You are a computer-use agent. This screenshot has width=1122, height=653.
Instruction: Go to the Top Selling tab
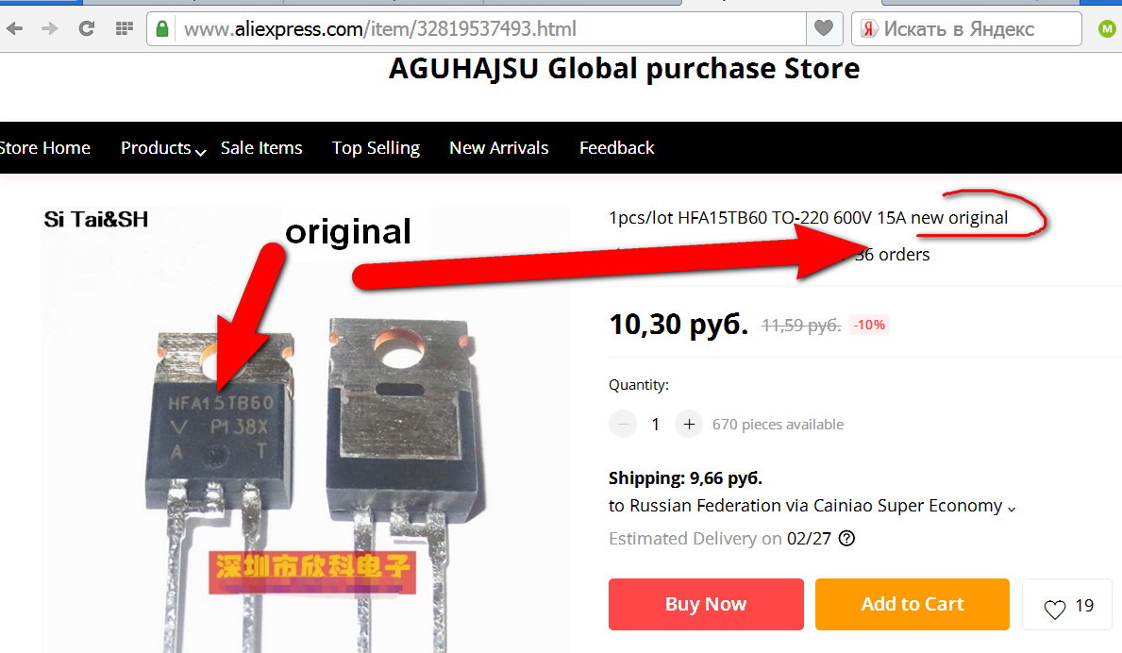[376, 148]
